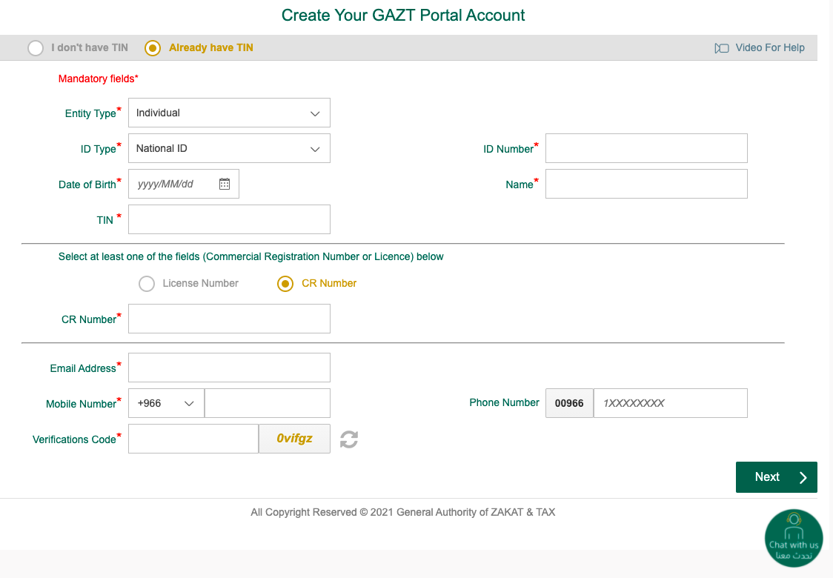The image size is (833, 578).
Task: Open the Date of Birth calendar picker
Action: point(225,183)
